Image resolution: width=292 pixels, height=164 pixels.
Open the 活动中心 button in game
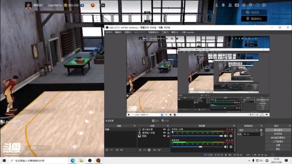tap(254, 19)
